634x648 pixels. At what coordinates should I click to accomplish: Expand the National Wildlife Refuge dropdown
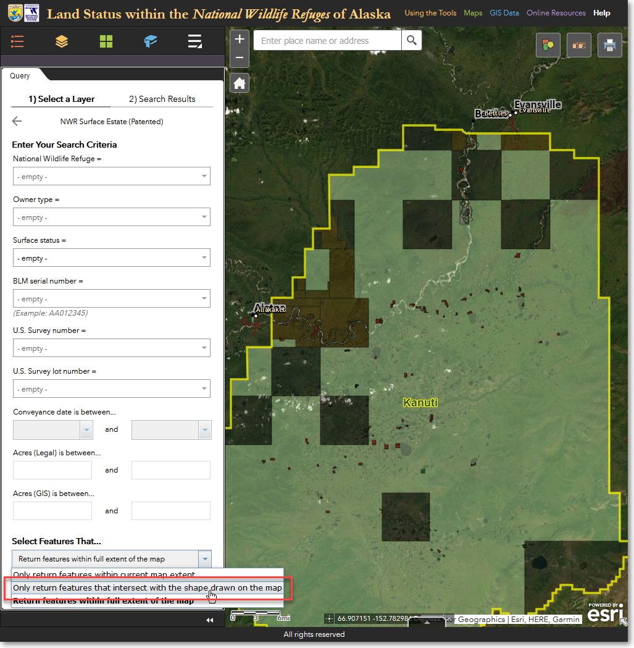(x=112, y=177)
